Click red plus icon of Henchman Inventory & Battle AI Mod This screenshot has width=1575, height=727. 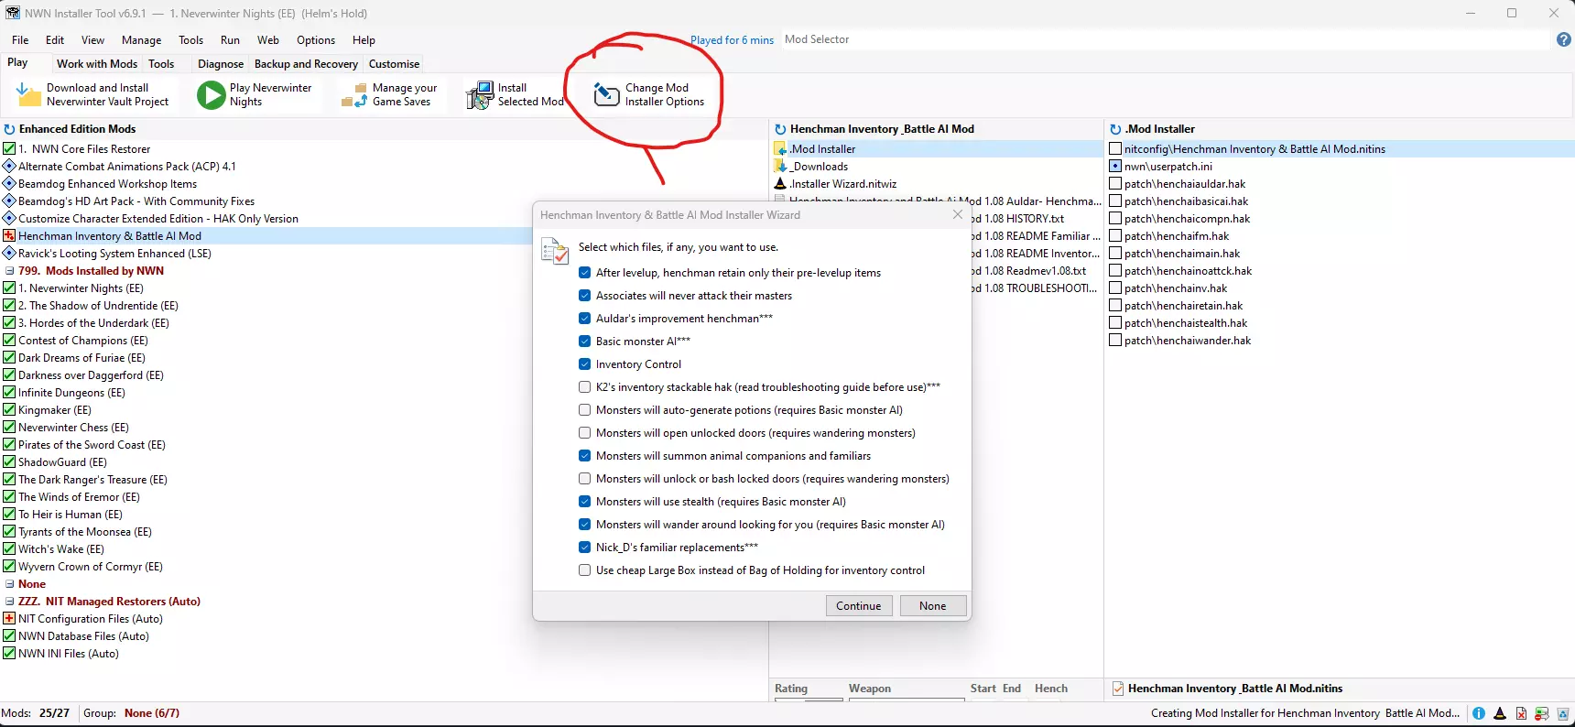click(x=9, y=236)
